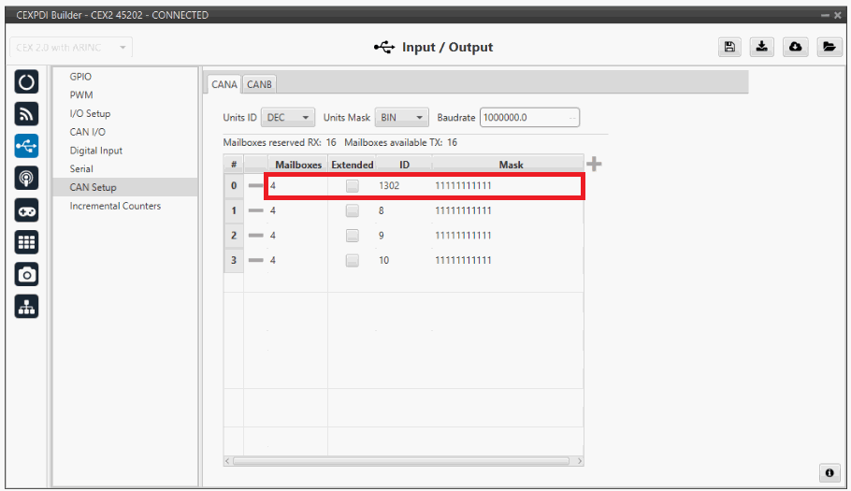Toggle the Extended checkbox for ID 8
This screenshot has height=491, width=851.
(353, 210)
